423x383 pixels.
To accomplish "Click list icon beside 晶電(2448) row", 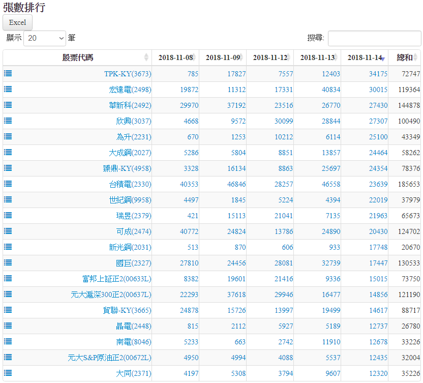I will point(8,326).
